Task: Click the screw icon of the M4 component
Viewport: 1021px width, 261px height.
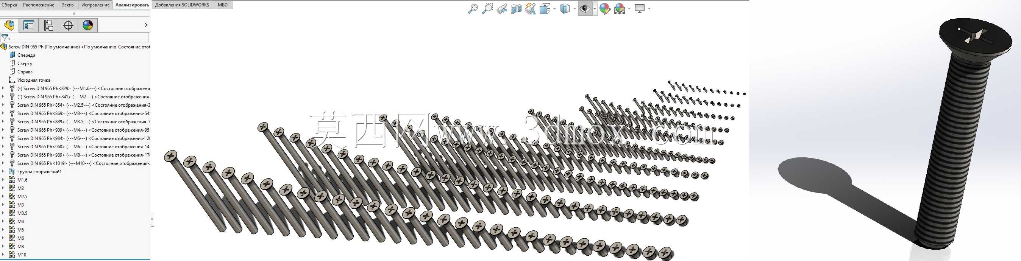Action: (12, 130)
